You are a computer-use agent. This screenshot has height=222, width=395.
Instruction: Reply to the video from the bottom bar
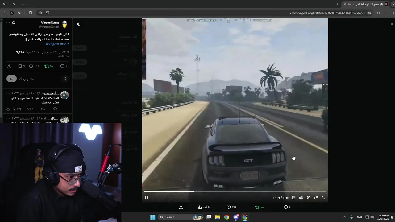tap(287, 207)
